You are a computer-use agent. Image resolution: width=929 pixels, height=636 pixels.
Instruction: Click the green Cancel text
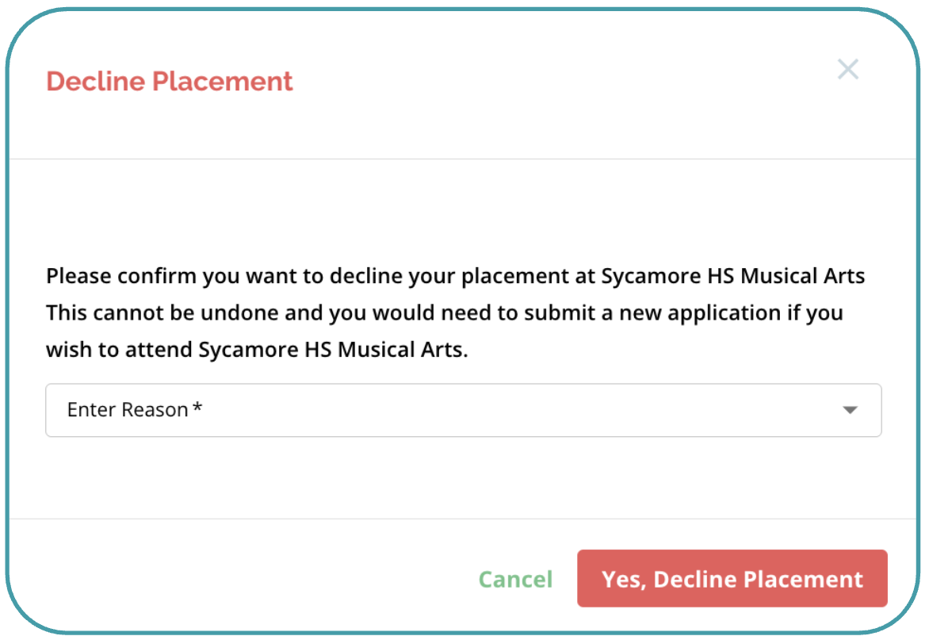click(x=515, y=580)
